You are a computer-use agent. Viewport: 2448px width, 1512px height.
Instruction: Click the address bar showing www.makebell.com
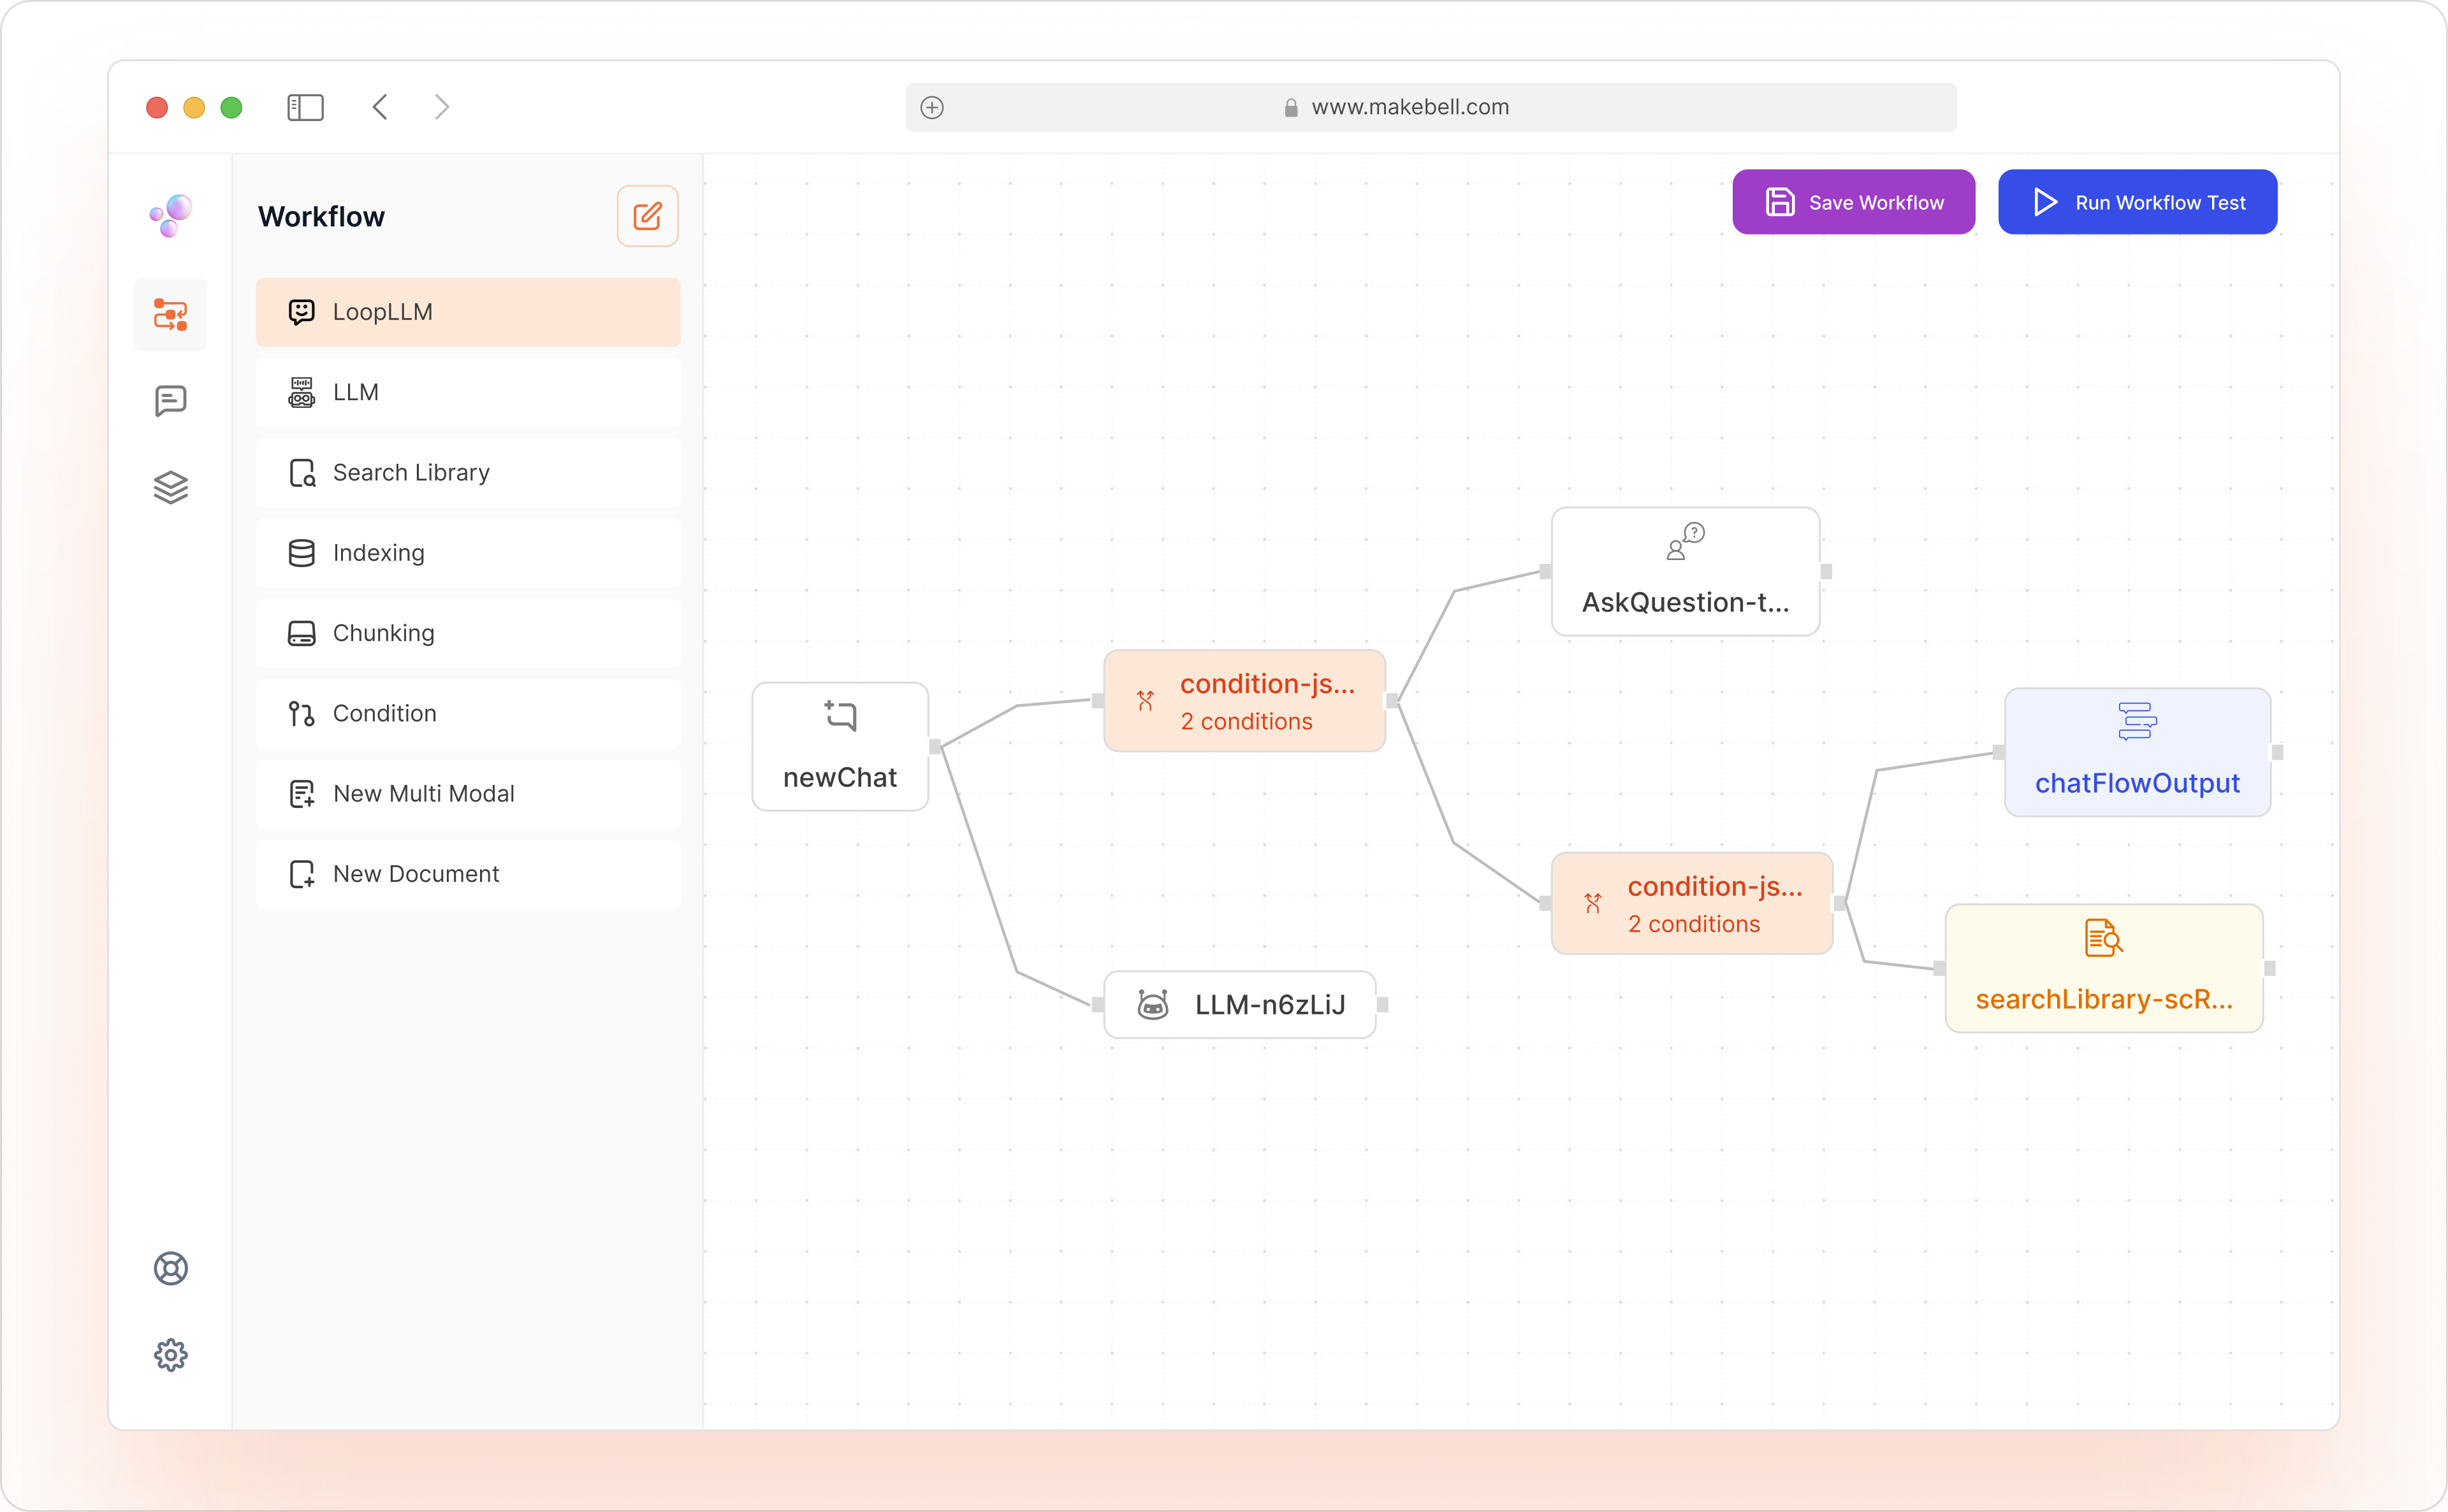[x=1411, y=107]
